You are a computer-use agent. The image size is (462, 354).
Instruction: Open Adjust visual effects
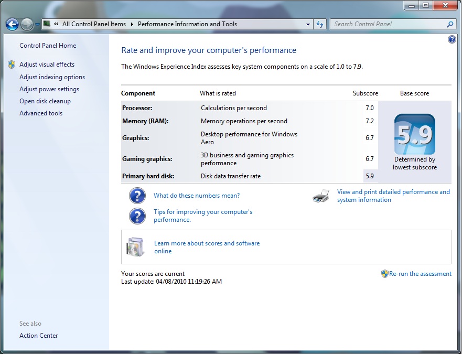47,65
